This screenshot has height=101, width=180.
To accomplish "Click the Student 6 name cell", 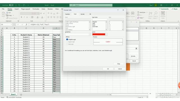I will coord(26,48).
